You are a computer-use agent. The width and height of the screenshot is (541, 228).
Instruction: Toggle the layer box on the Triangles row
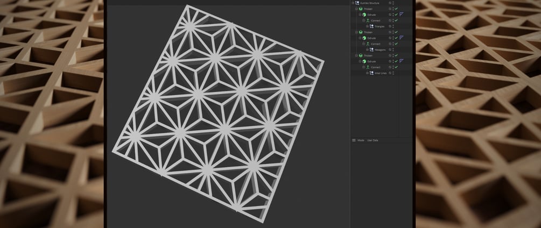(x=390, y=26)
